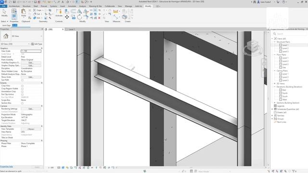Click the Edit Type button

[x=37, y=44]
